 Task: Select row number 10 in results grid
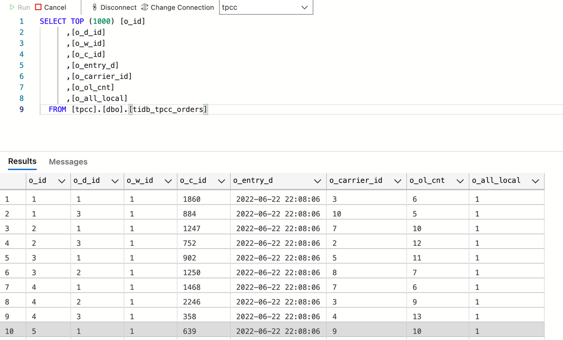point(9,331)
